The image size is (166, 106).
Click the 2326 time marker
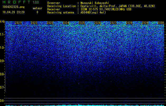pyautogui.click(x=97, y=23)
